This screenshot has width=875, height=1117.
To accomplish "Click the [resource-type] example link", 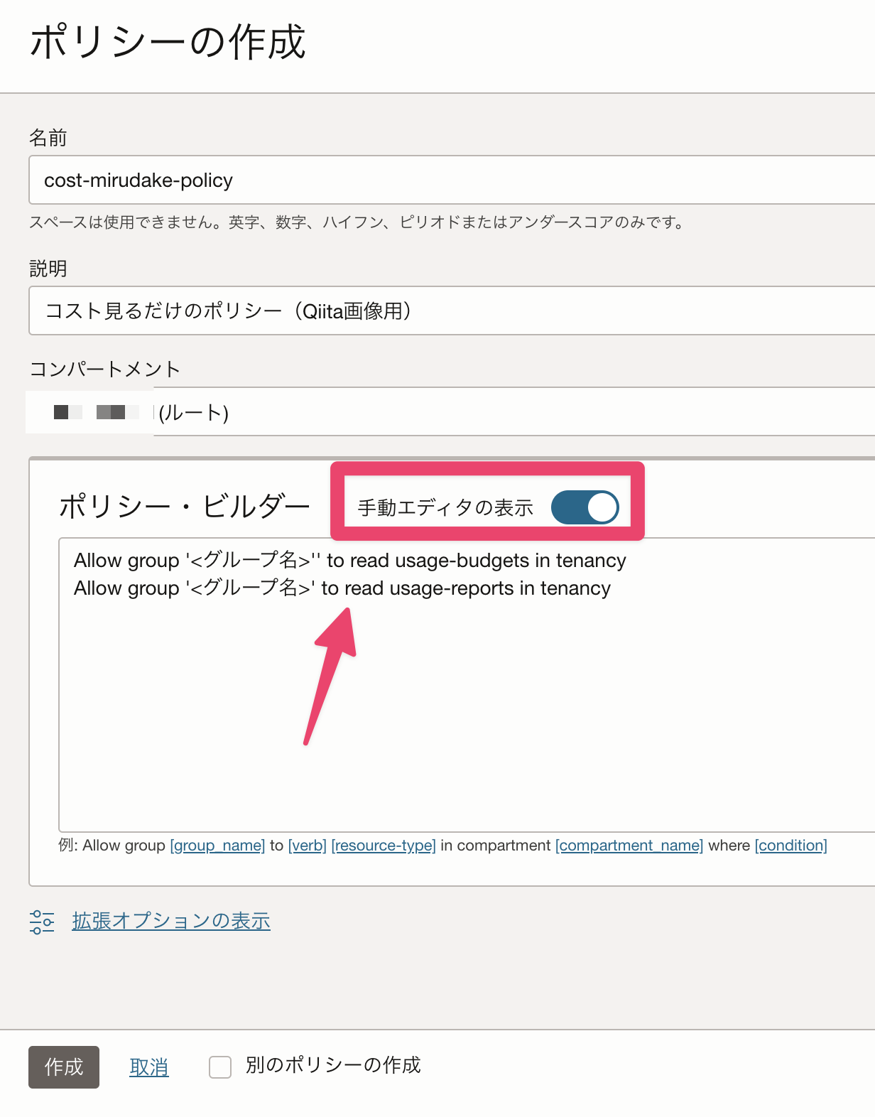I will [384, 846].
